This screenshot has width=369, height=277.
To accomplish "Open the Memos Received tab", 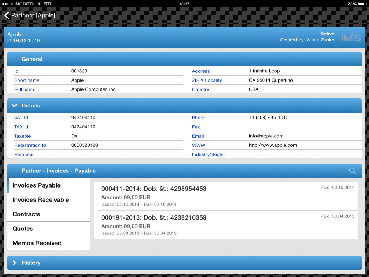I will (x=49, y=243).
